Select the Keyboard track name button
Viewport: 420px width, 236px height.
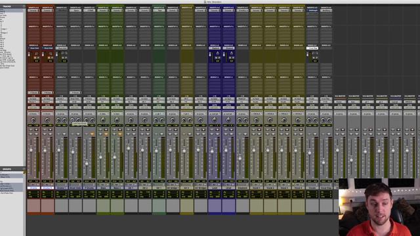pyautogui.click(x=242, y=188)
